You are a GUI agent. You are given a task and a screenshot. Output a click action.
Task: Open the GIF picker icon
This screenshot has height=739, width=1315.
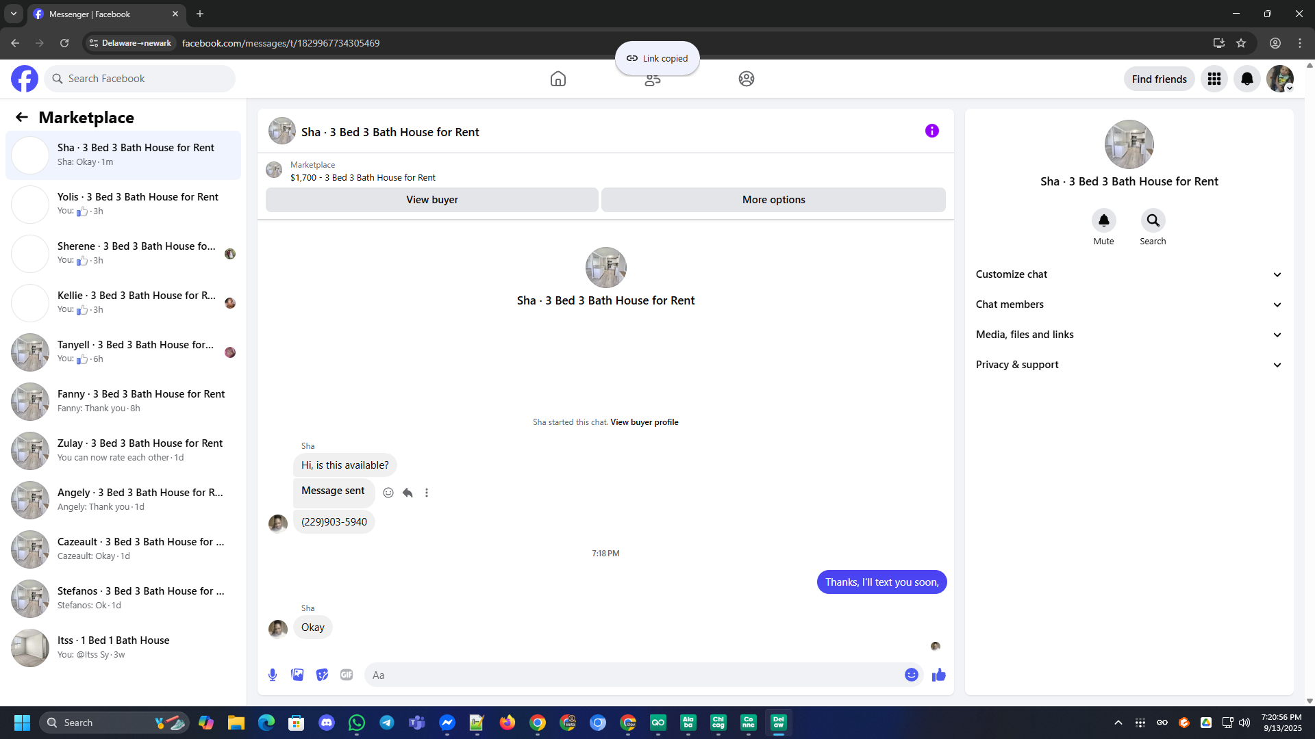point(347,675)
